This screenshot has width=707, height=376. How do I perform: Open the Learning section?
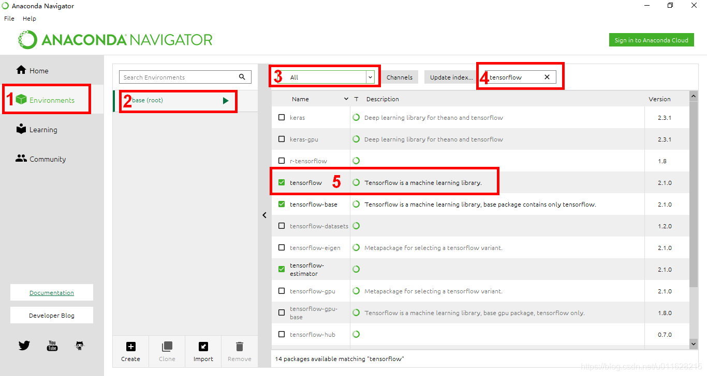click(x=36, y=130)
